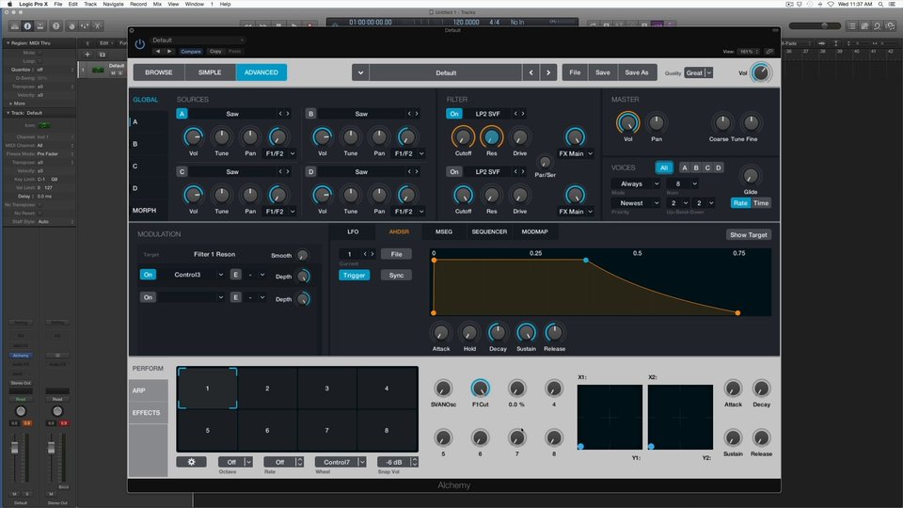Adjust the AHDSR Attack knob
Image resolution: width=903 pixels, height=508 pixels.
(440, 332)
